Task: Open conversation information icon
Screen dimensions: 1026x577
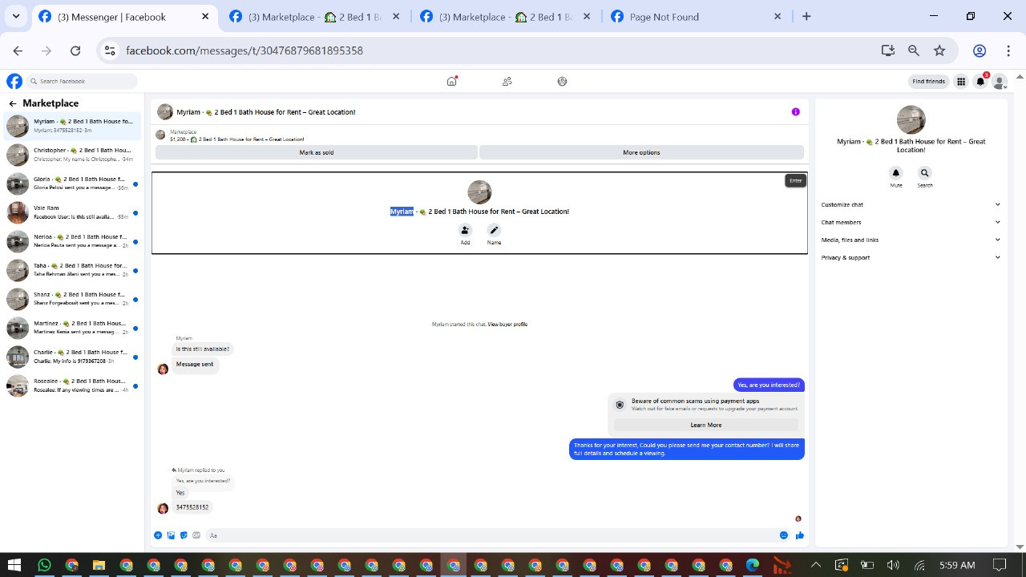Action: tap(796, 111)
